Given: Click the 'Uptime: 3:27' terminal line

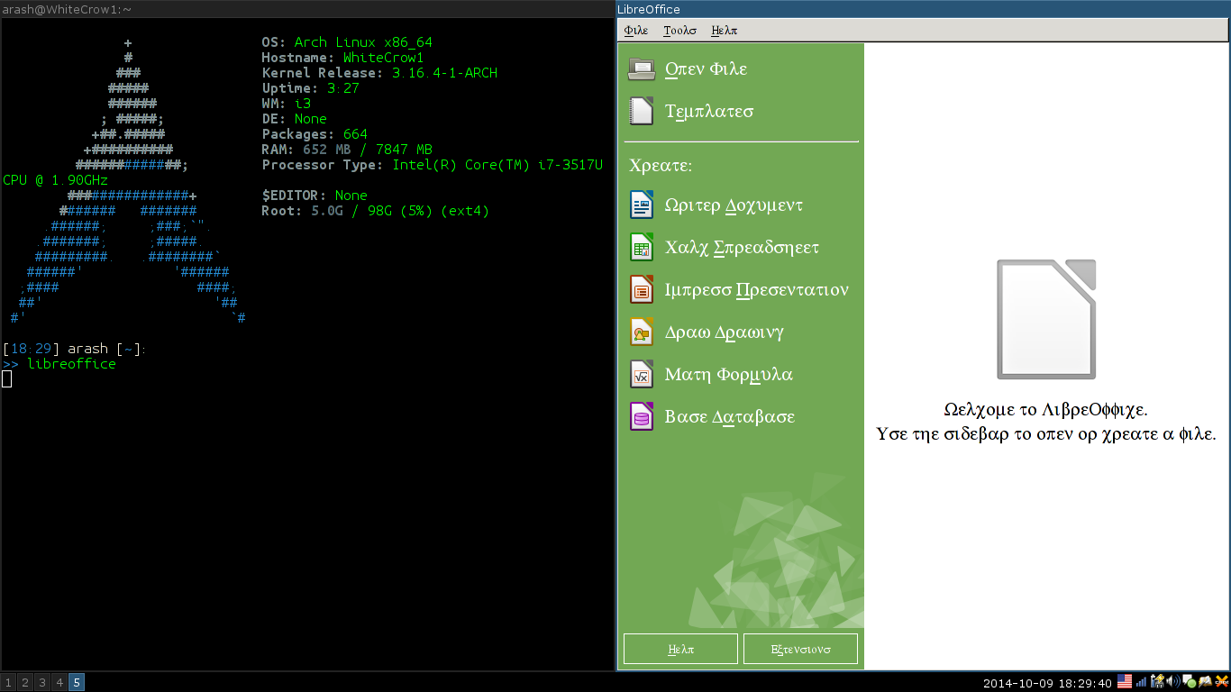Looking at the screenshot, I should (311, 88).
